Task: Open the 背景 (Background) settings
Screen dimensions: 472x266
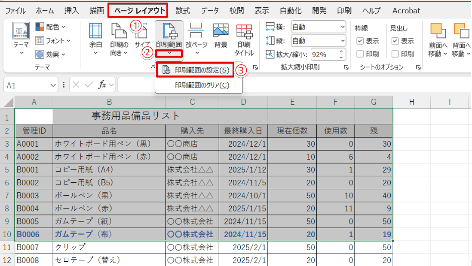Action: pyautogui.click(x=220, y=41)
